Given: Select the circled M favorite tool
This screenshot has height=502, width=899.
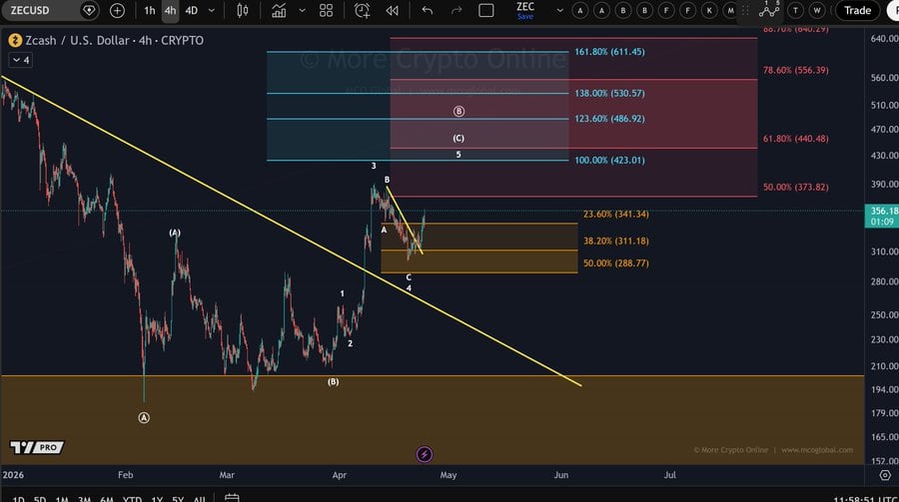Looking at the screenshot, I should pos(730,10).
